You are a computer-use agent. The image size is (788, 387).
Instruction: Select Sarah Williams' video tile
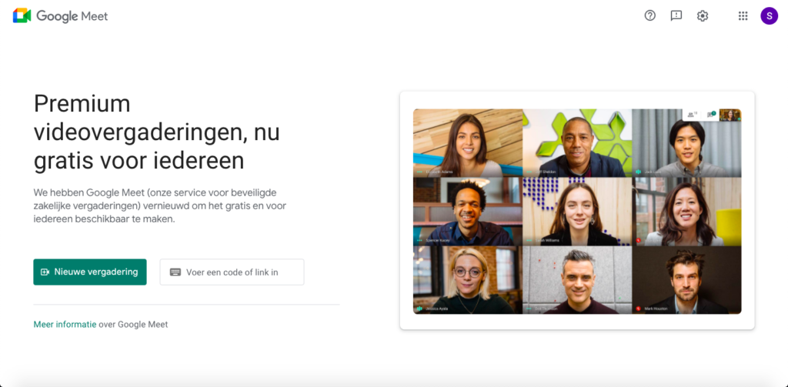[x=577, y=211]
